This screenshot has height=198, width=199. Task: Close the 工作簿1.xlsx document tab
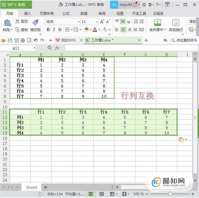(x=139, y=40)
